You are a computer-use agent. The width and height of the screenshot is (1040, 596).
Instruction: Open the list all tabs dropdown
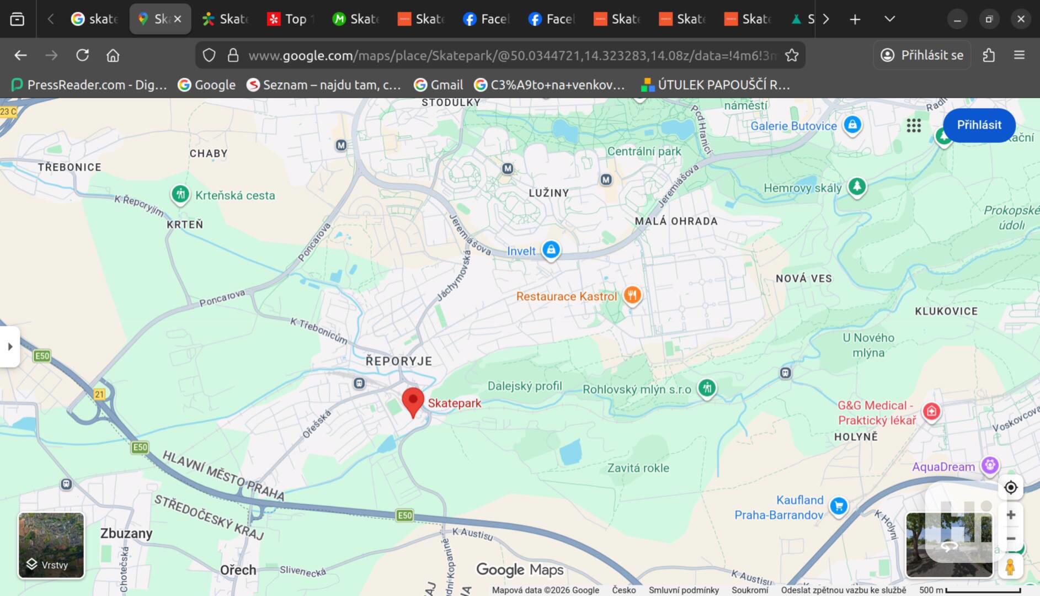[889, 19]
